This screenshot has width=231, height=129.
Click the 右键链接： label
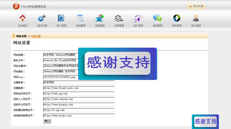pyautogui.click(x=19, y=88)
